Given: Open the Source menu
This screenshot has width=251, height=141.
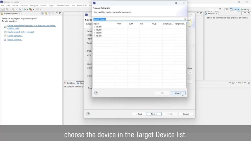Looking at the screenshot, I should tap(15, 5).
